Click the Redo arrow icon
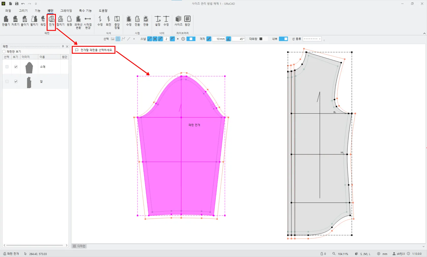 pyautogui.click(x=29, y=4)
